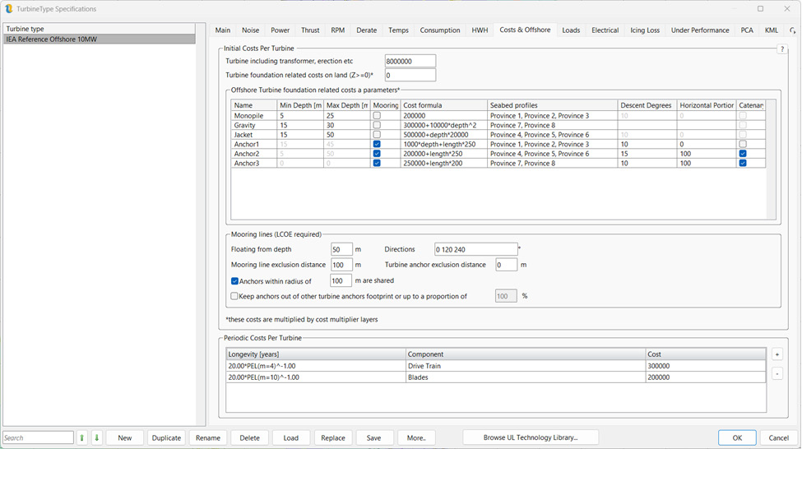Add a periodic cost row with plus icon

pos(777,353)
